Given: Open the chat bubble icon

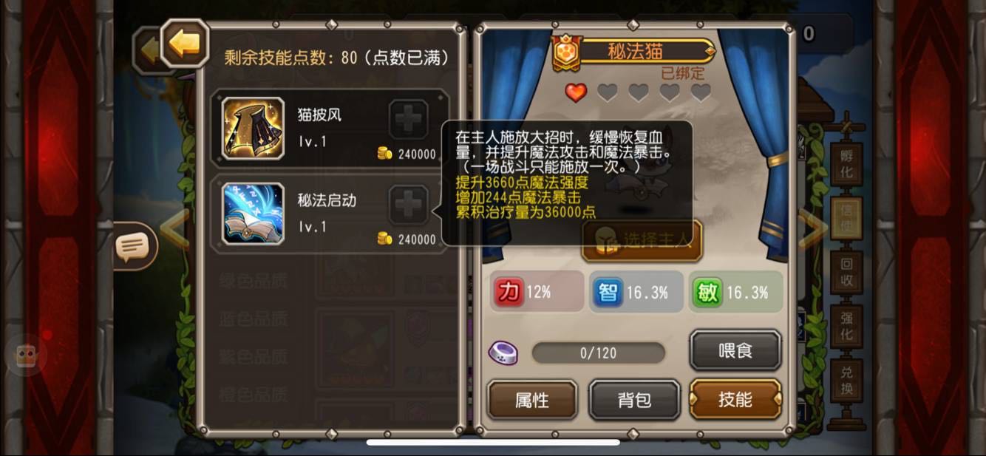Looking at the screenshot, I should tap(134, 247).
